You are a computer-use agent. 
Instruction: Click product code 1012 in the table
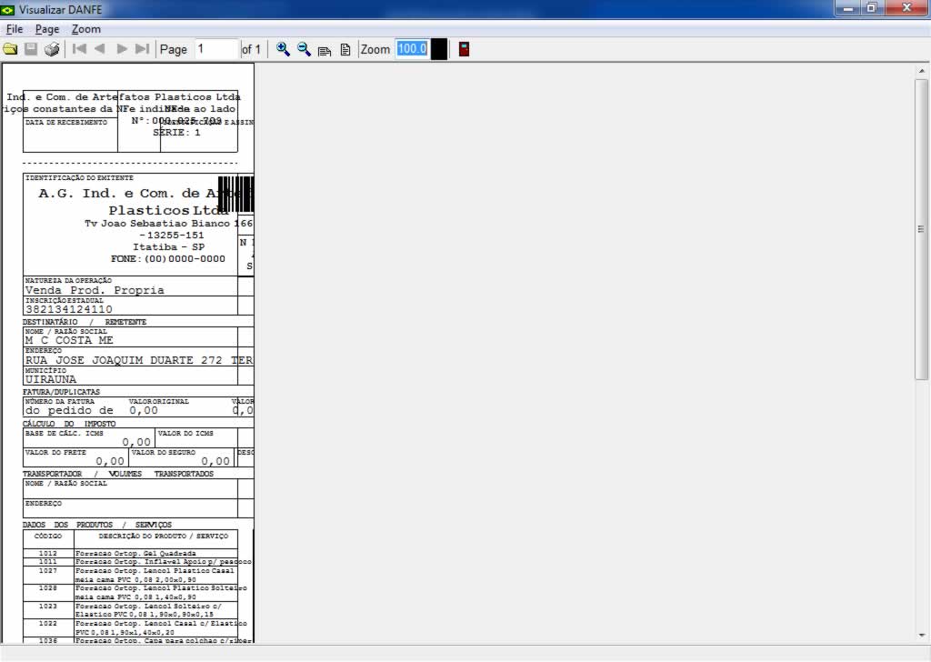tap(48, 554)
